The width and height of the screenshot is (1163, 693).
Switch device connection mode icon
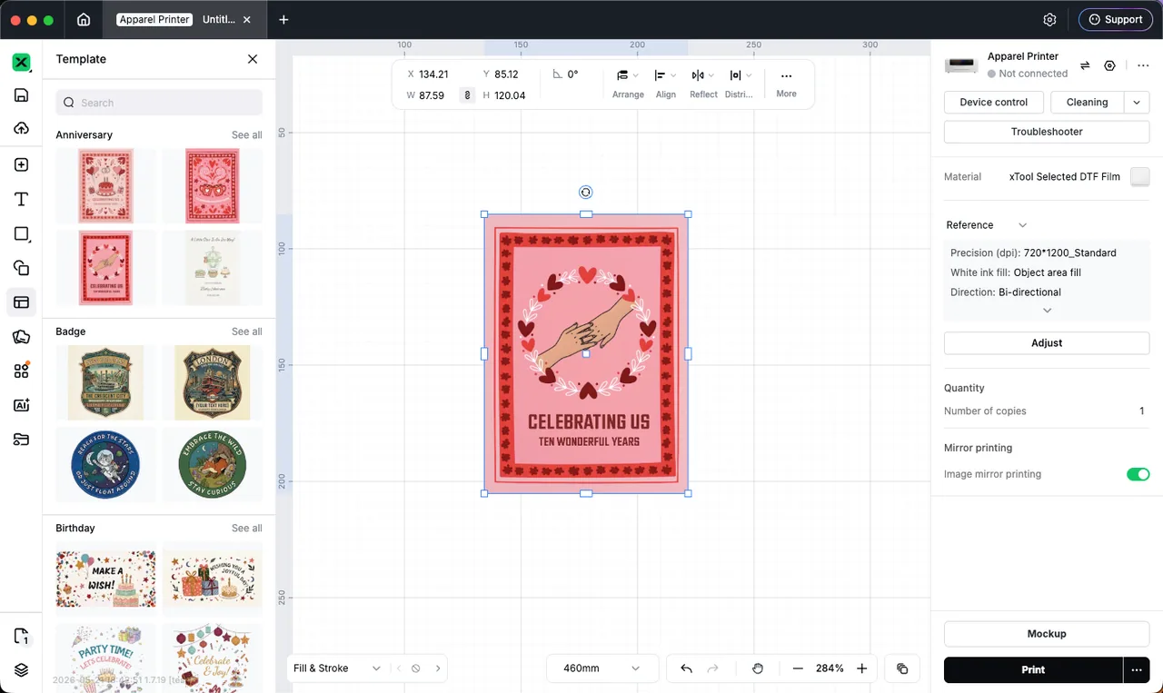[1085, 65]
